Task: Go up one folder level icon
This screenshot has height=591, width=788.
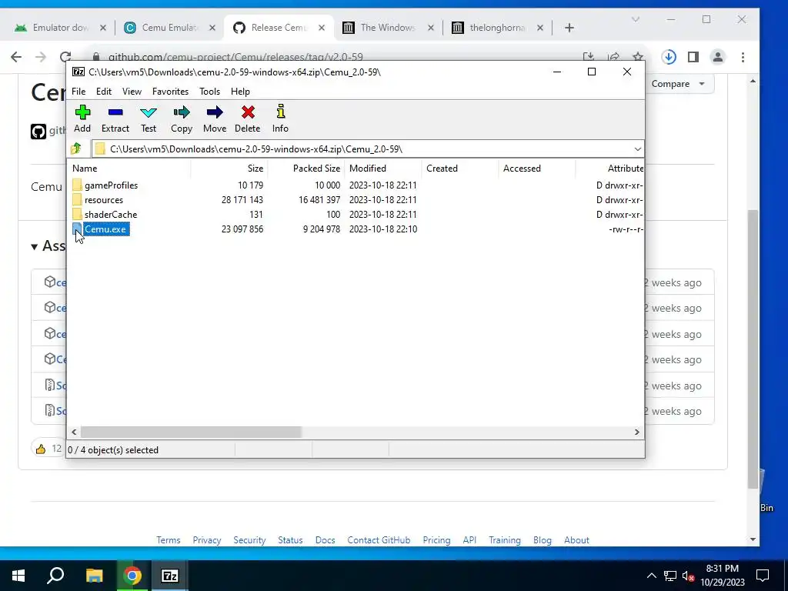Action: [x=76, y=149]
